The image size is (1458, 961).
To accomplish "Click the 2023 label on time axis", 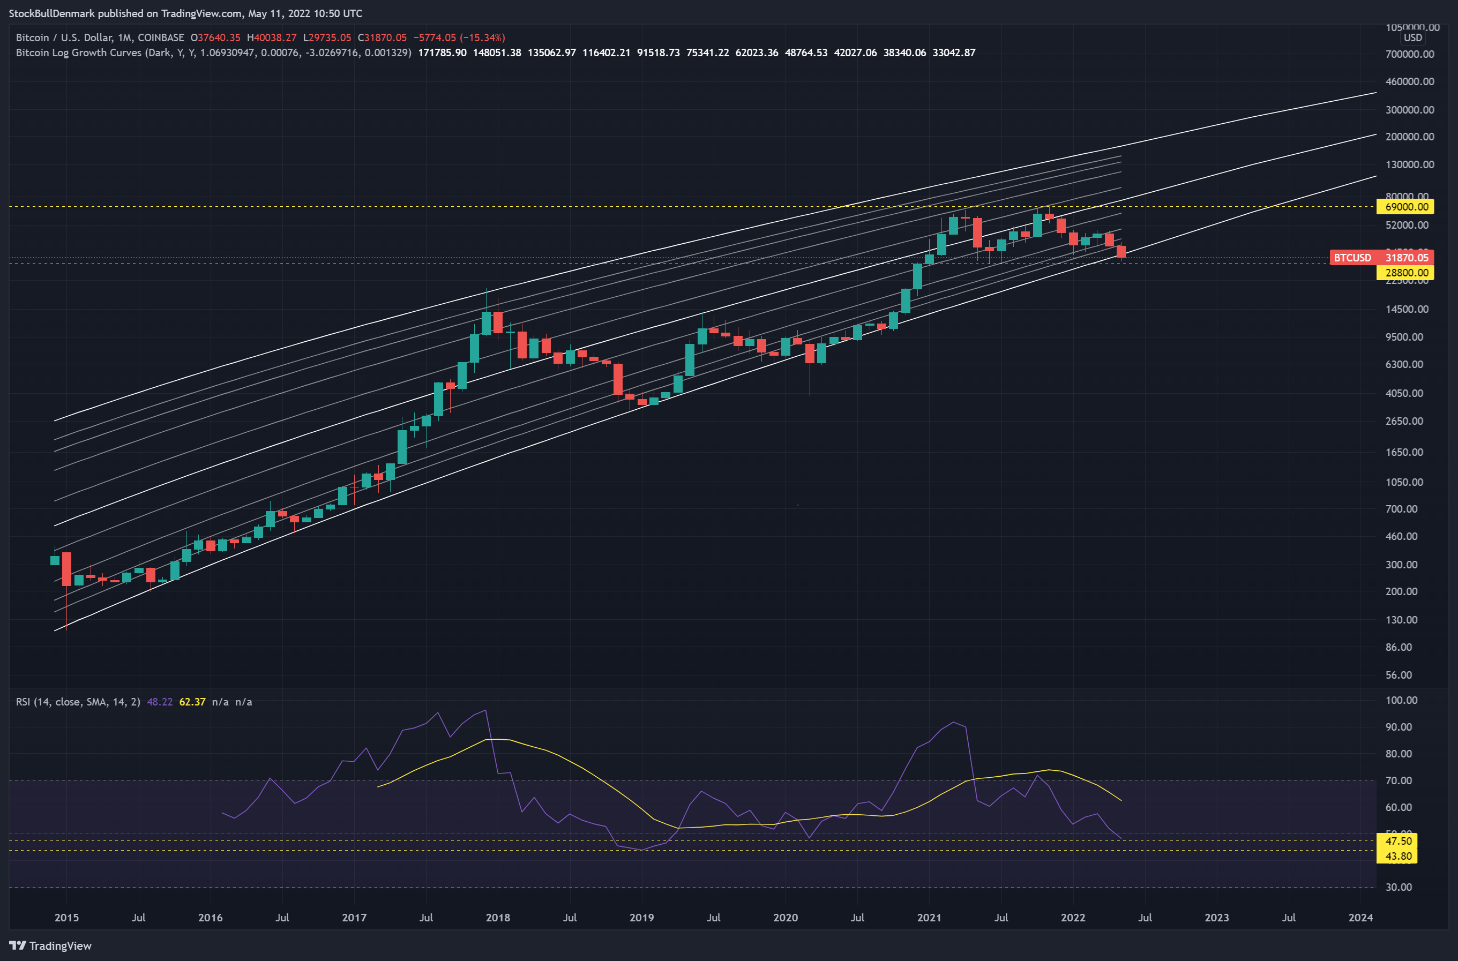I will coord(1217,918).
